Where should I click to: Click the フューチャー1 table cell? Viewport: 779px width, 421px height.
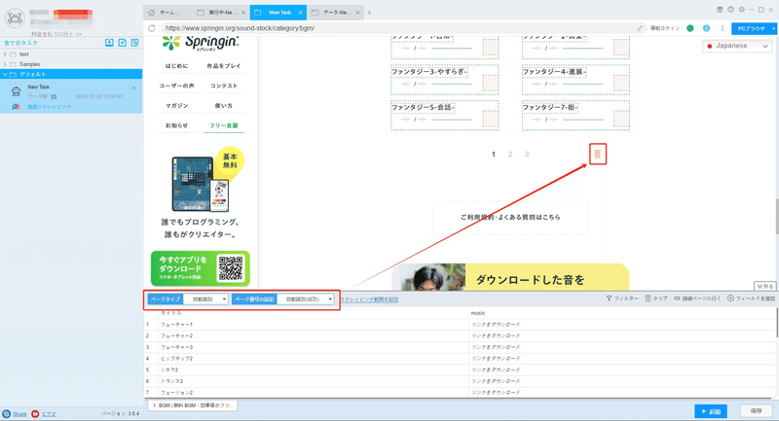coord(313,325)
